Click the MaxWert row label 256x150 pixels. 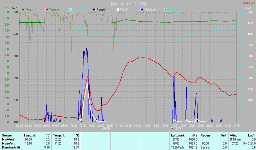tap(8, 143)
